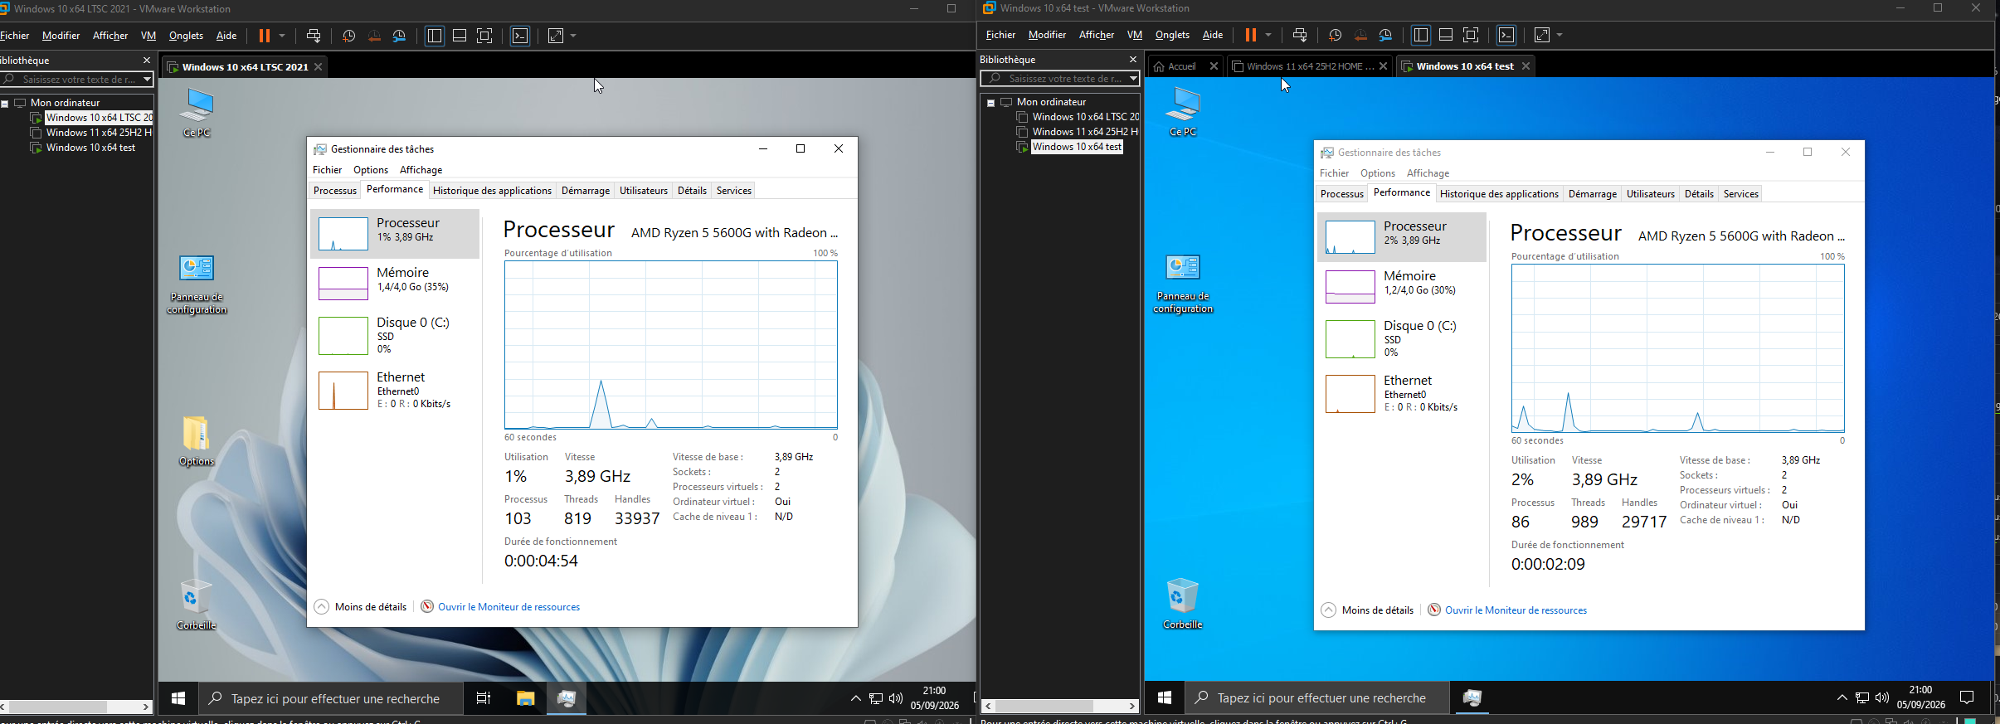
Task: Click console view icon in LTSC 2021 VMware window
Action: tap(520, 36)
